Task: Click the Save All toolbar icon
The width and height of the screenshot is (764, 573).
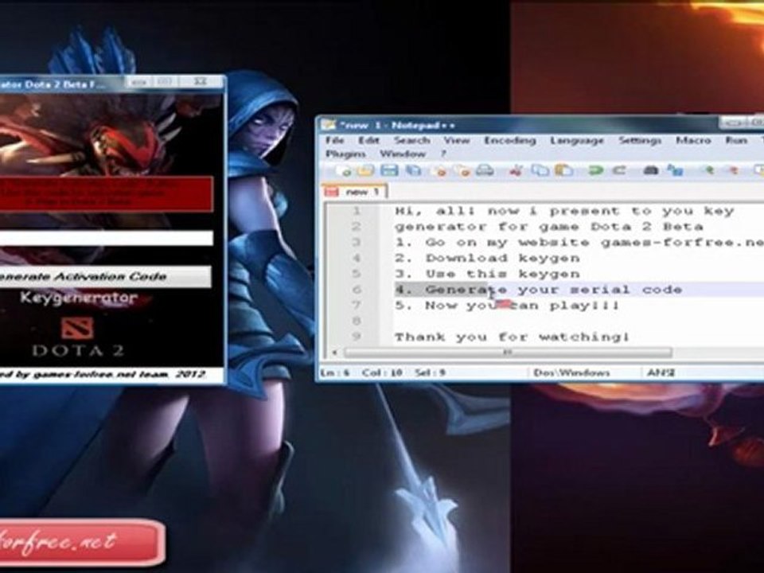Action: tap(414, 170)
